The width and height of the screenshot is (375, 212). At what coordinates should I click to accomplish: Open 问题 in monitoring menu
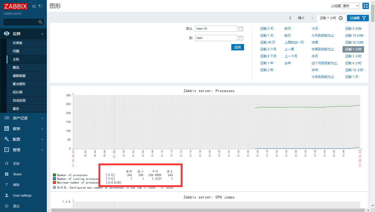pyautogui.click(x=16, y=51)
